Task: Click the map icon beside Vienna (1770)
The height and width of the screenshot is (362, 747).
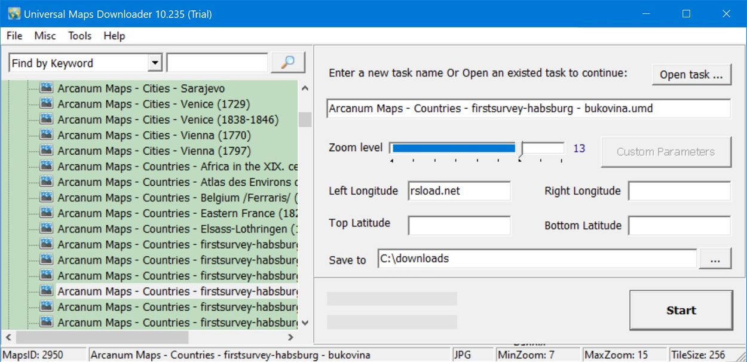Action: [46, 135]
